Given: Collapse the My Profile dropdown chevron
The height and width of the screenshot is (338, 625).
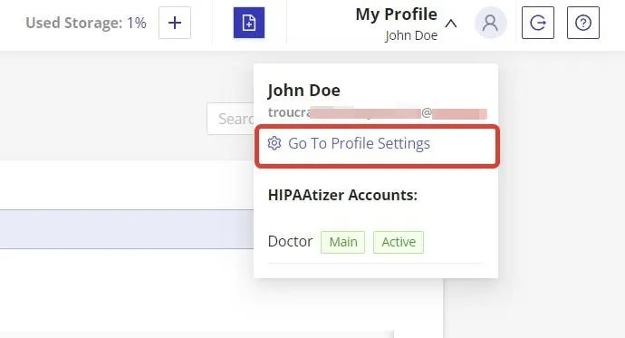Looking at the screenshot, I should [x=451, y=24].
